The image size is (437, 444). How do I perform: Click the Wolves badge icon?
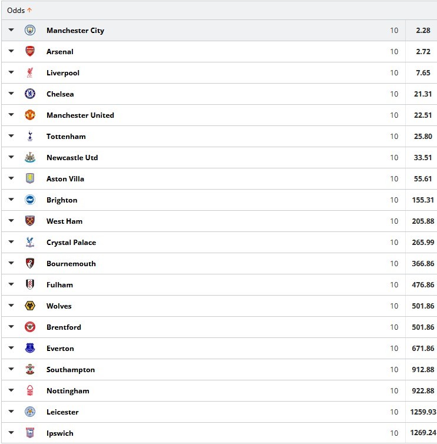pyautogui.click(x=30, y=306)
